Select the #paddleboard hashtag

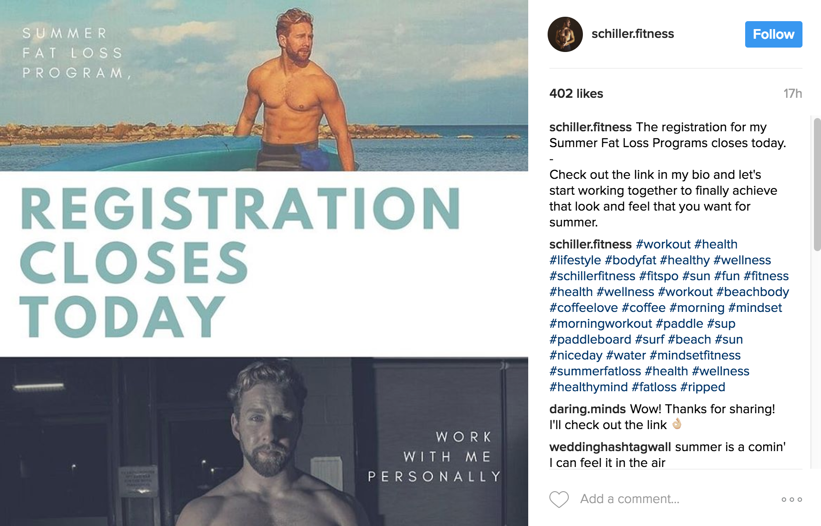(590, 340)
